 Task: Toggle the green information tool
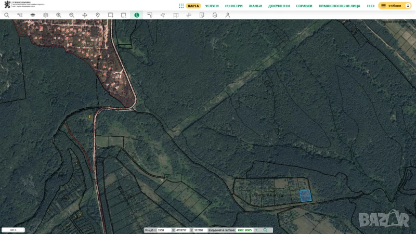click(x=137, y=15)
